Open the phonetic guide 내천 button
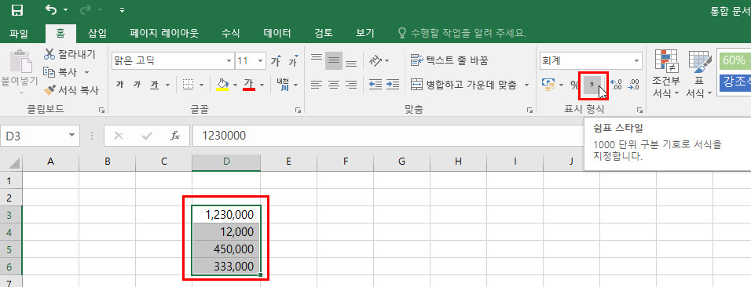Image resolution: width=751 pixels, height=287 pixels. [x=283, y=85]
